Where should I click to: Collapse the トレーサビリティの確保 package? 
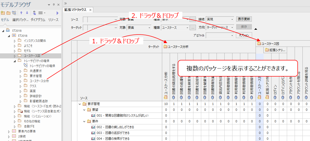pyautogui.click(x=15, y=61)
